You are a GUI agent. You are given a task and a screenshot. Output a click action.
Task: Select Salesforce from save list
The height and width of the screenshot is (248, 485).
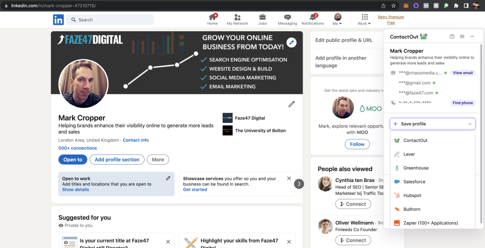(432, 182)
